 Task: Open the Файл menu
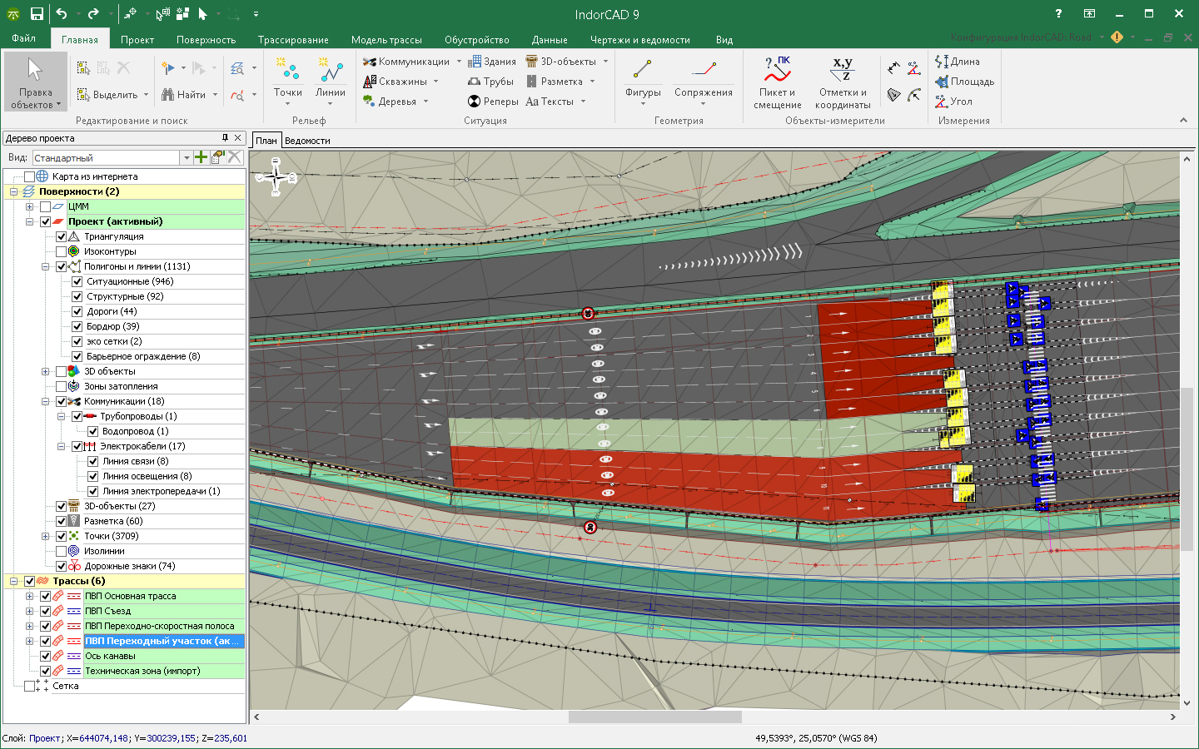[x=23, y=39]
